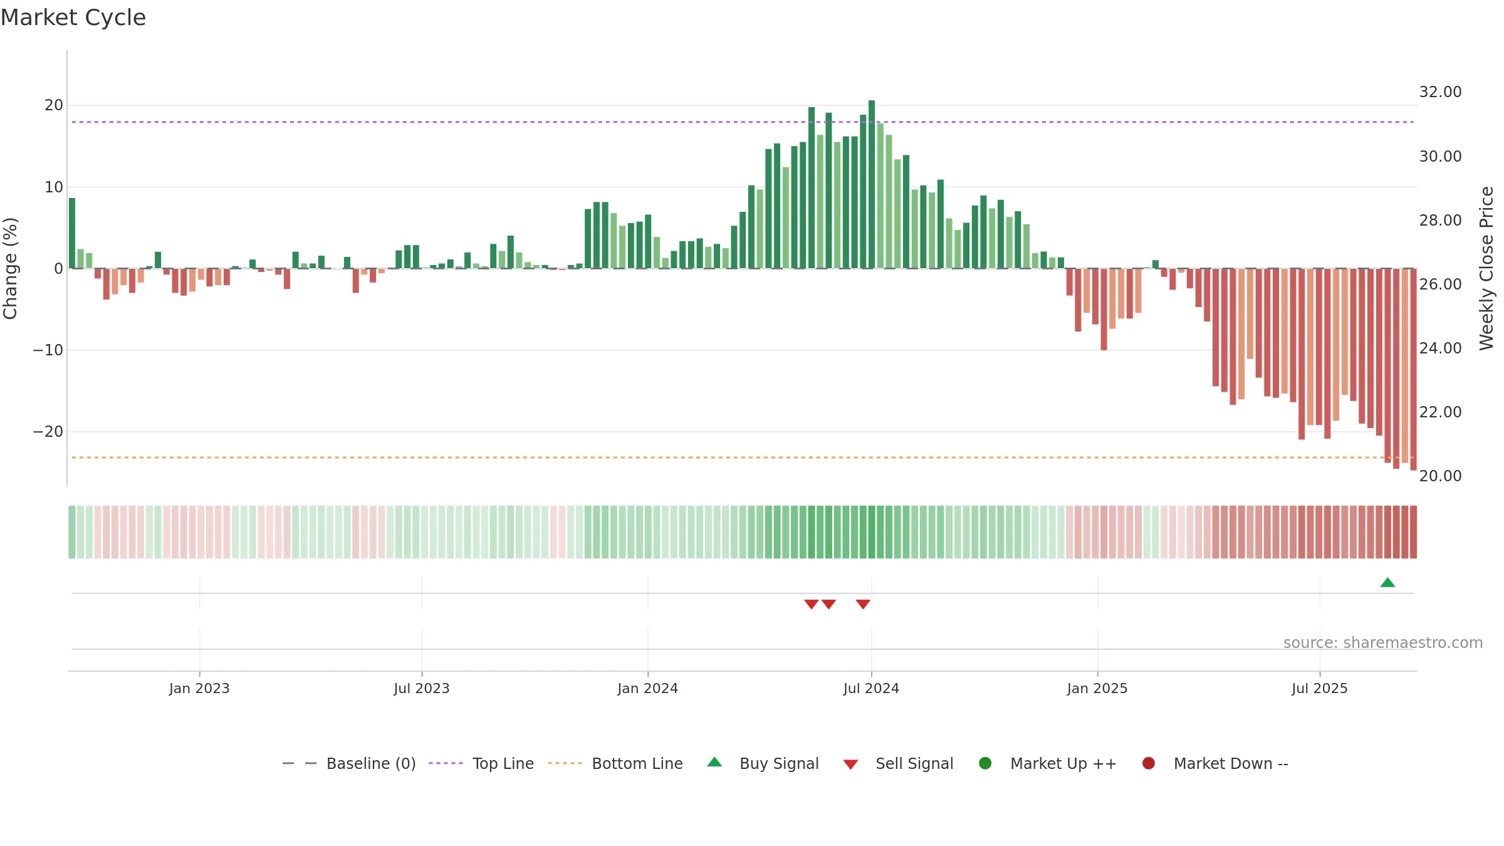Click the green Market Up circle icon
Screen dimensions: 1504x846
(985, 763)
